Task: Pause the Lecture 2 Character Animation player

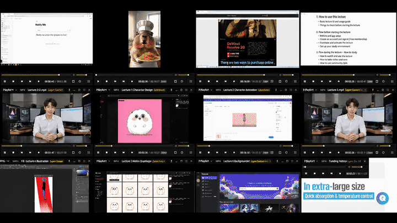Action: coord(200,153)
